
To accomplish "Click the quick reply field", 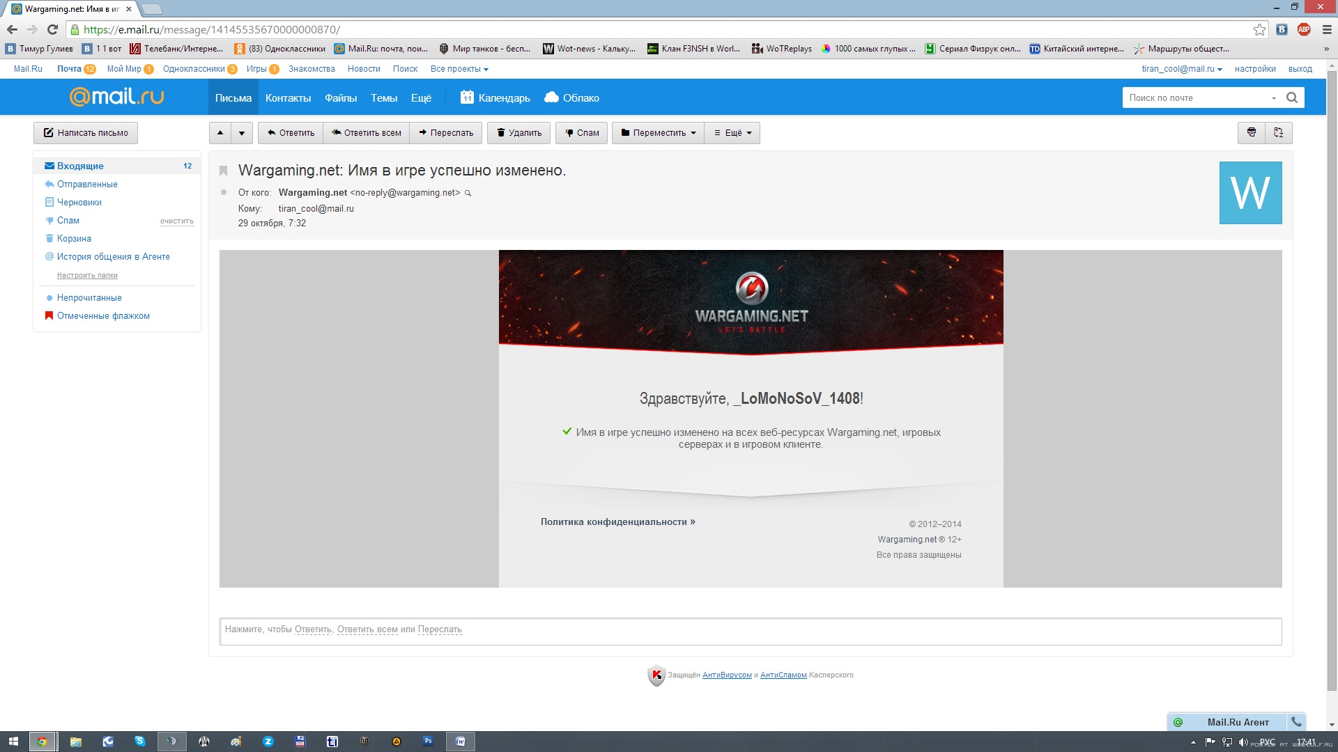I will pyautogui.click(x=751, y=631).
